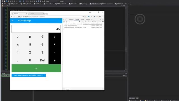This screenshot has width=179, height=101.
Task: Open DevTools three-dot options menu
Action: (101, 19)
